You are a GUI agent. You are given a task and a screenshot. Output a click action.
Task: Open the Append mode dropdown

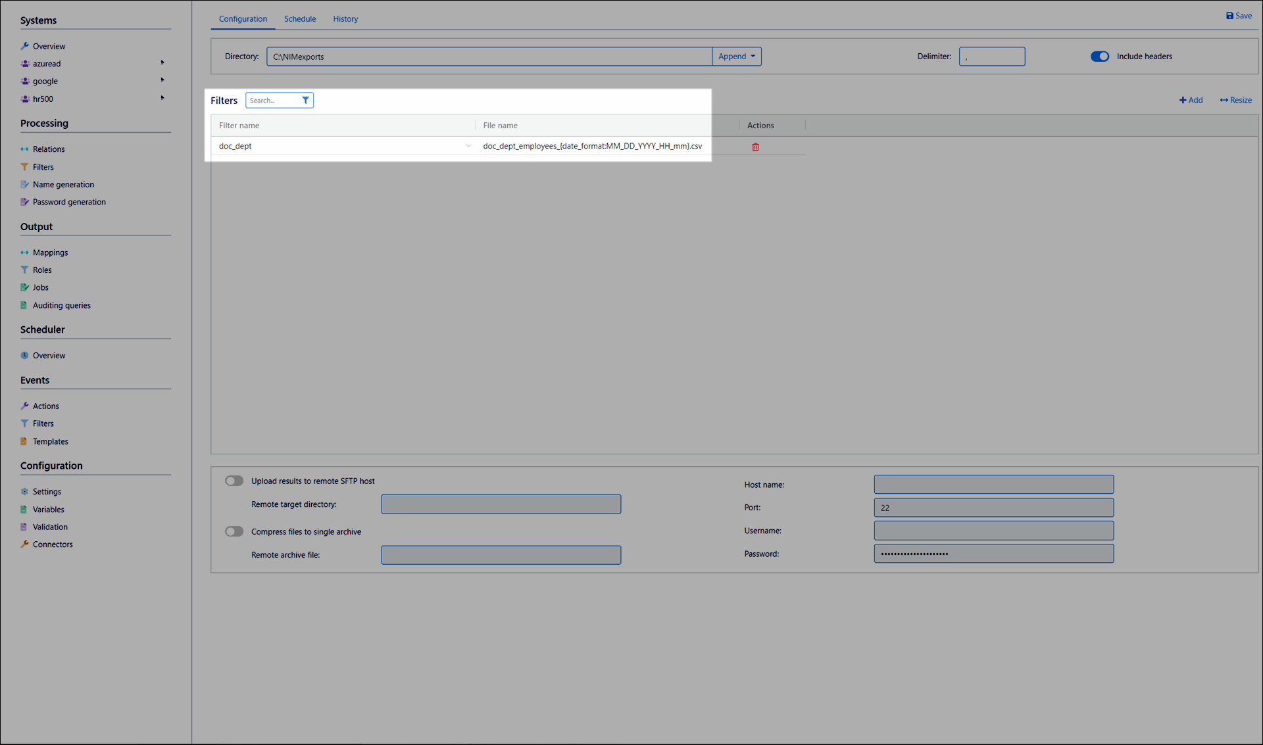736,57
